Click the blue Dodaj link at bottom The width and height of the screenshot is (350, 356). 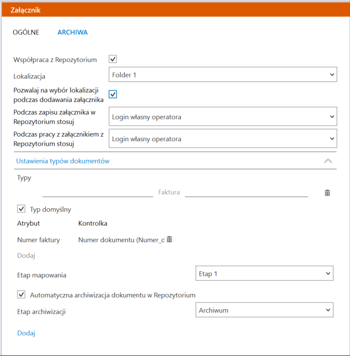tap(26, 333)
